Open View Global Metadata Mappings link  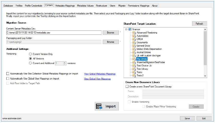100,74
